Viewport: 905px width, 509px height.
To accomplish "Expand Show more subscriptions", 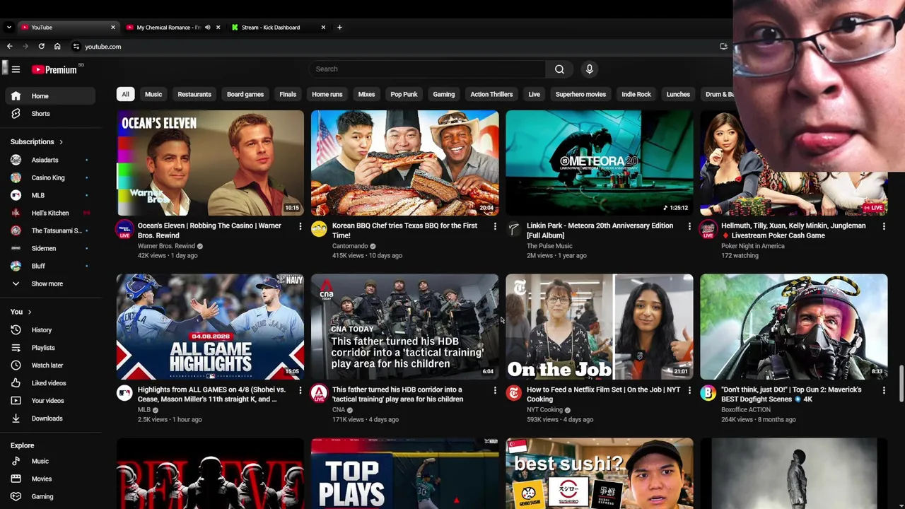I will click(48, 283).
